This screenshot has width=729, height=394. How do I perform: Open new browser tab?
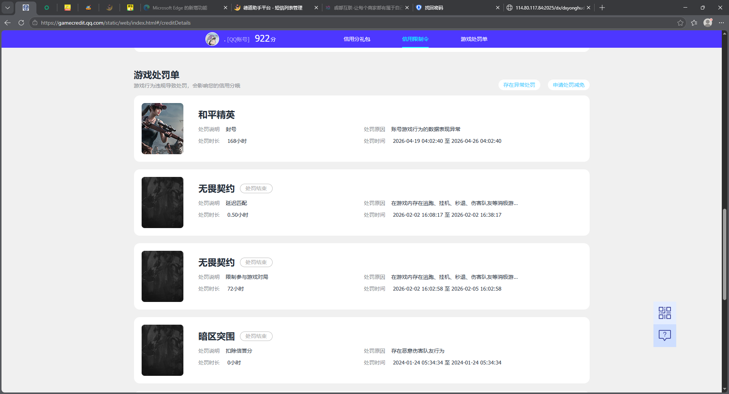[x=602, y=8]
